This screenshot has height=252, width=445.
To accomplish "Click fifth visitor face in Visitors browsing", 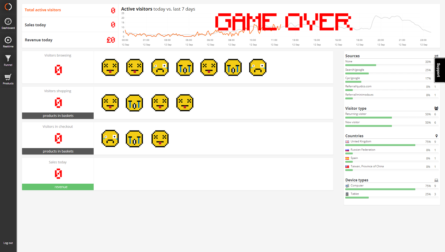I will (209, 67).
